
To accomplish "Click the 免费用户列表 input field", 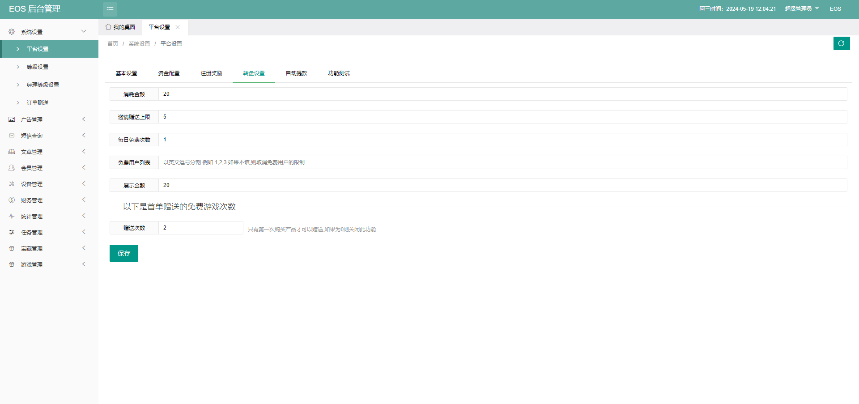I will pos(502,162).
